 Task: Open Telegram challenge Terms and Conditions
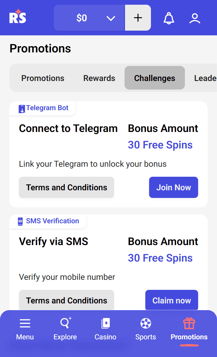pos(66,187)
